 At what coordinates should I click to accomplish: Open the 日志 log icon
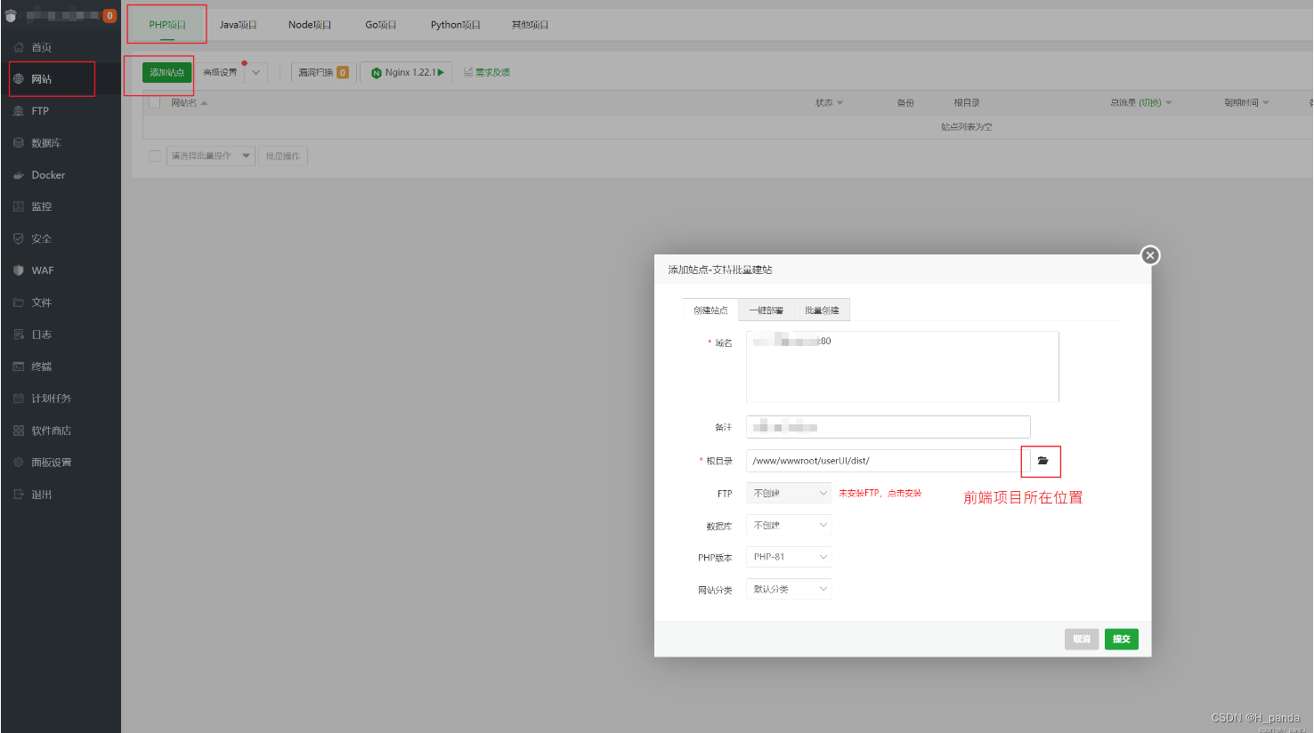point(18,334)
